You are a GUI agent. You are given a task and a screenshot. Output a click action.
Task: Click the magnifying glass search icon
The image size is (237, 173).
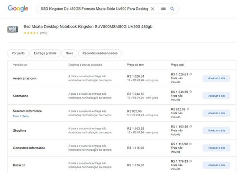172,9
